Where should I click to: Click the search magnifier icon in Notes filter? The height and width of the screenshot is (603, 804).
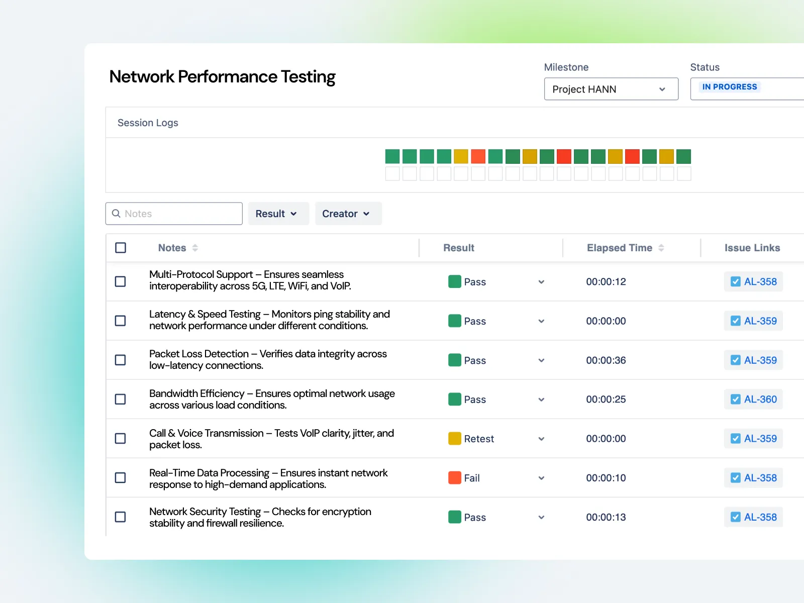point(117,214)
